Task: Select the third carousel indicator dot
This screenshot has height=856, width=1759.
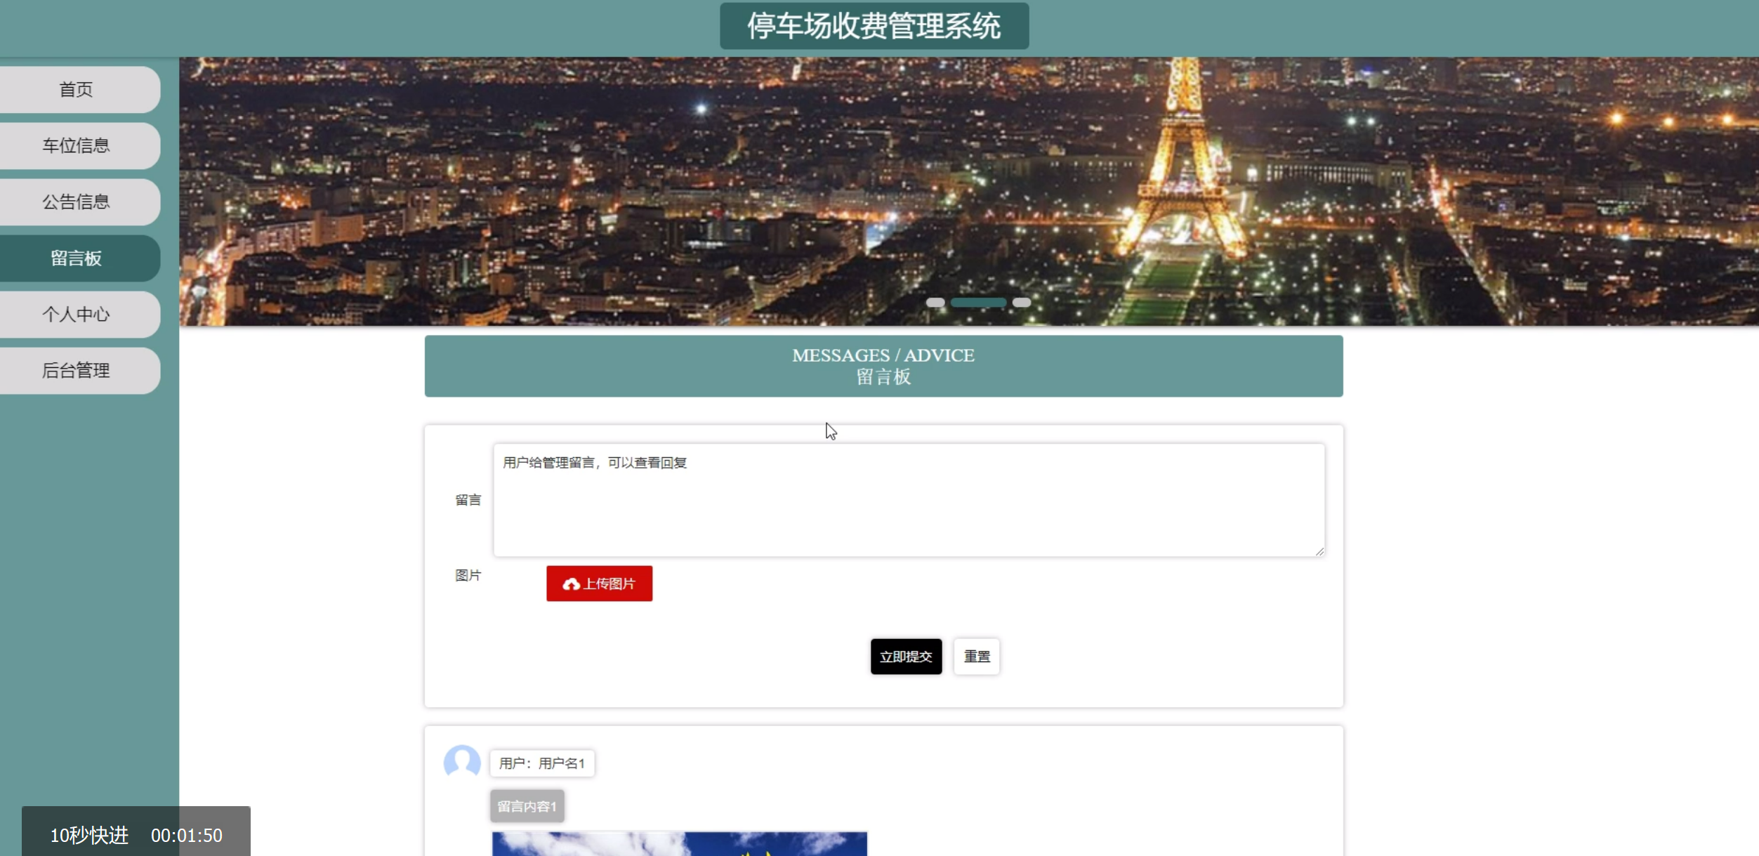Action: [x=1022, y=302]
